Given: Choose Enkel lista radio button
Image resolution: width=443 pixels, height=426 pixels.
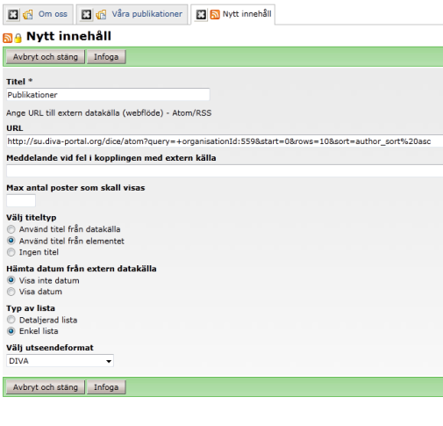Looking at the screenshot, I should pos(11,331).
